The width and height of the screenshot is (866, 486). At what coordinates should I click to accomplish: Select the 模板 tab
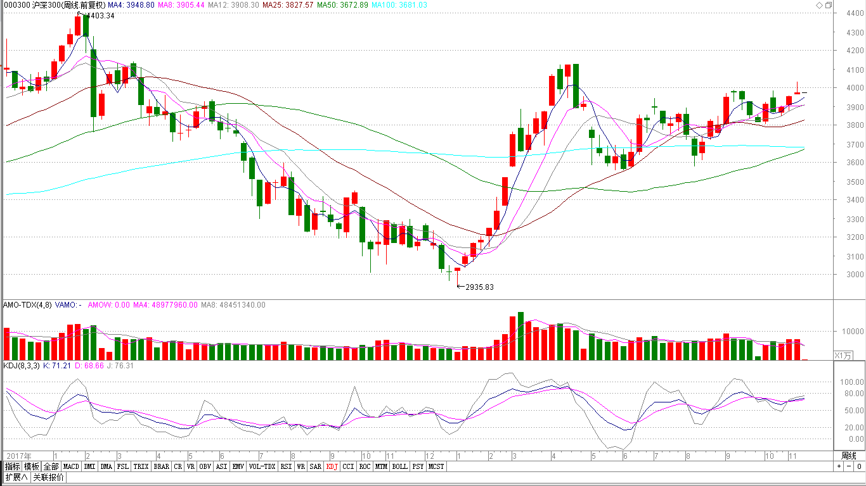31,466
